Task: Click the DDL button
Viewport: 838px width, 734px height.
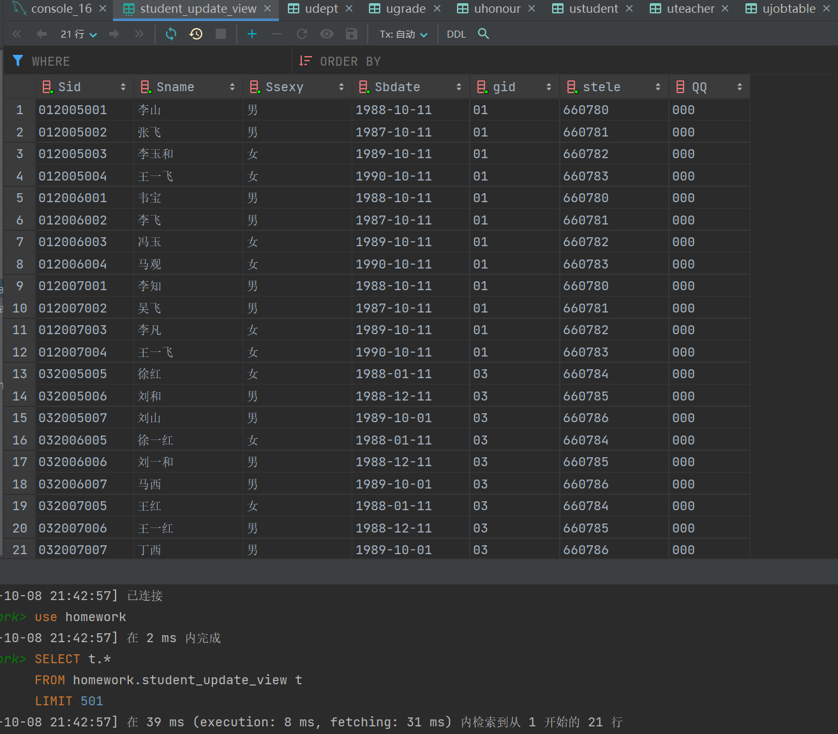Action: click(456, 34)
